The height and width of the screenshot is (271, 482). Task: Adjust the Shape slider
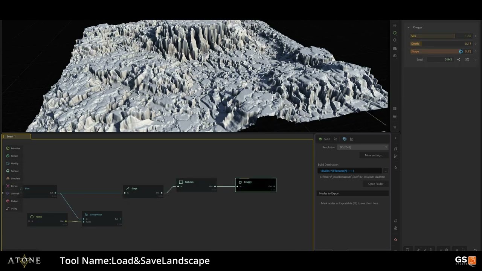click(x=441, y=52)
